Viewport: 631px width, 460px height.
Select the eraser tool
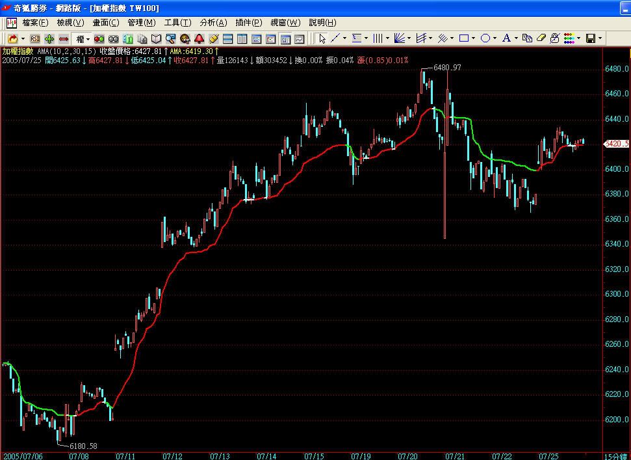(x=541, y=38)
